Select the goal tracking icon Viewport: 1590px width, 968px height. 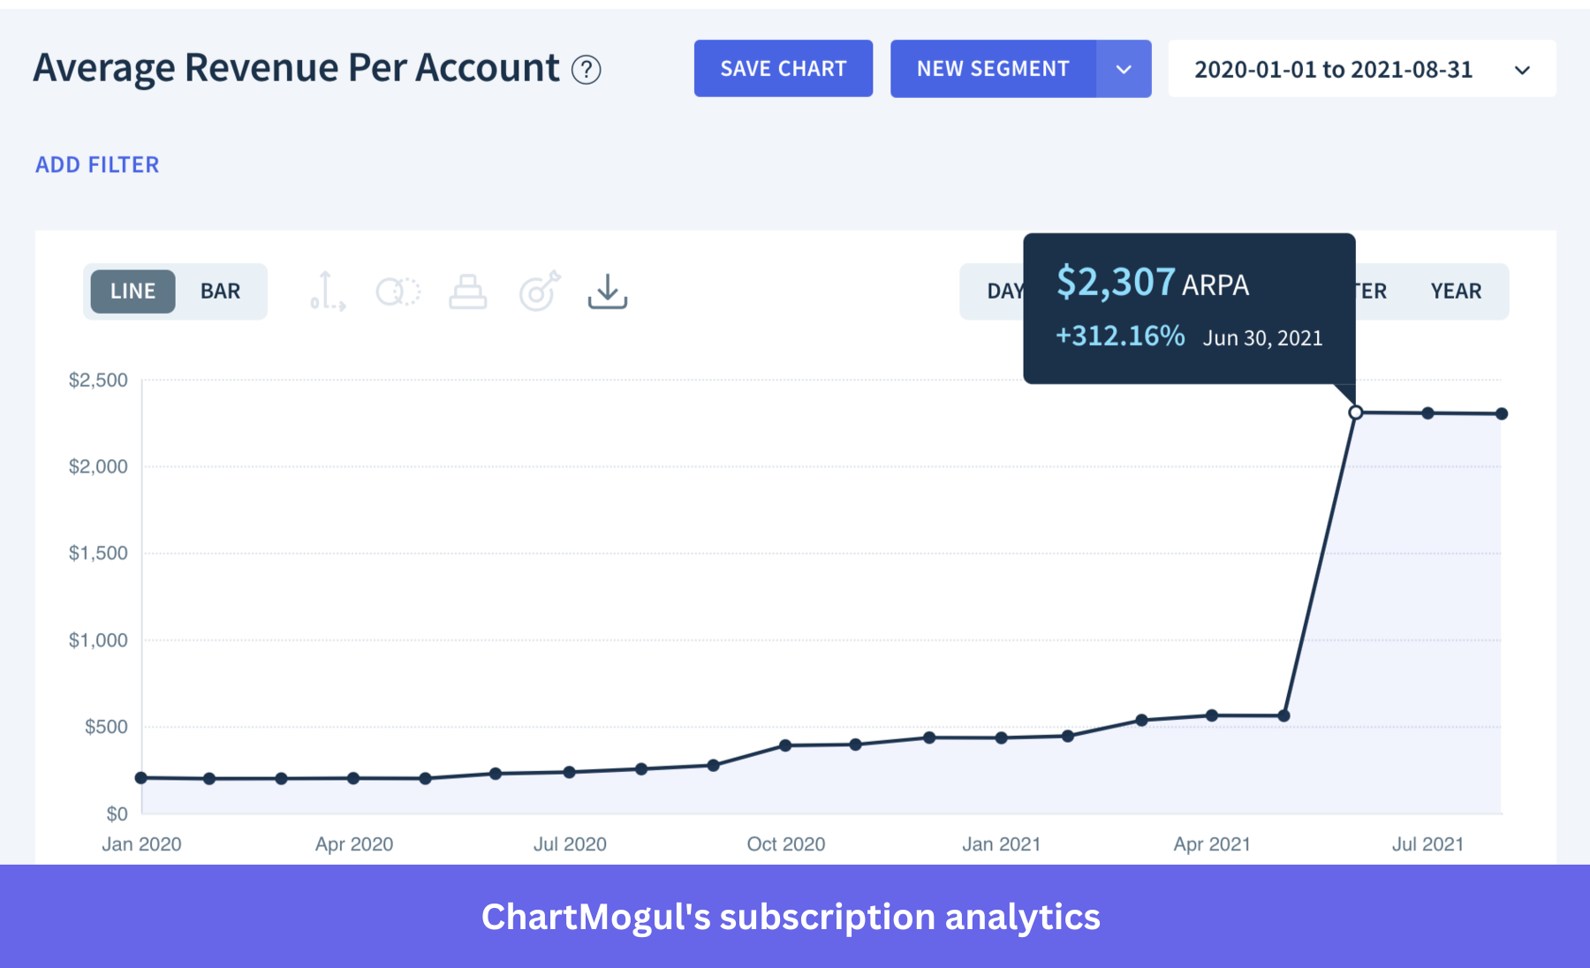(x=539, y=291)
